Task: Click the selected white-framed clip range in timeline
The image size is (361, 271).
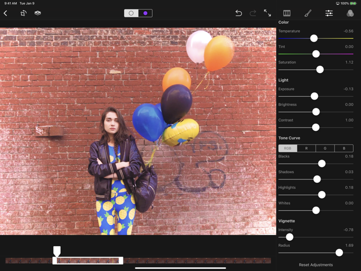Action: coord(88,261)
